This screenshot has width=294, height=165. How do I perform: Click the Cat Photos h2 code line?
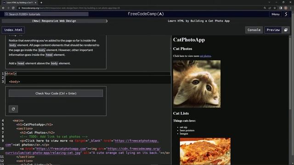37,132
